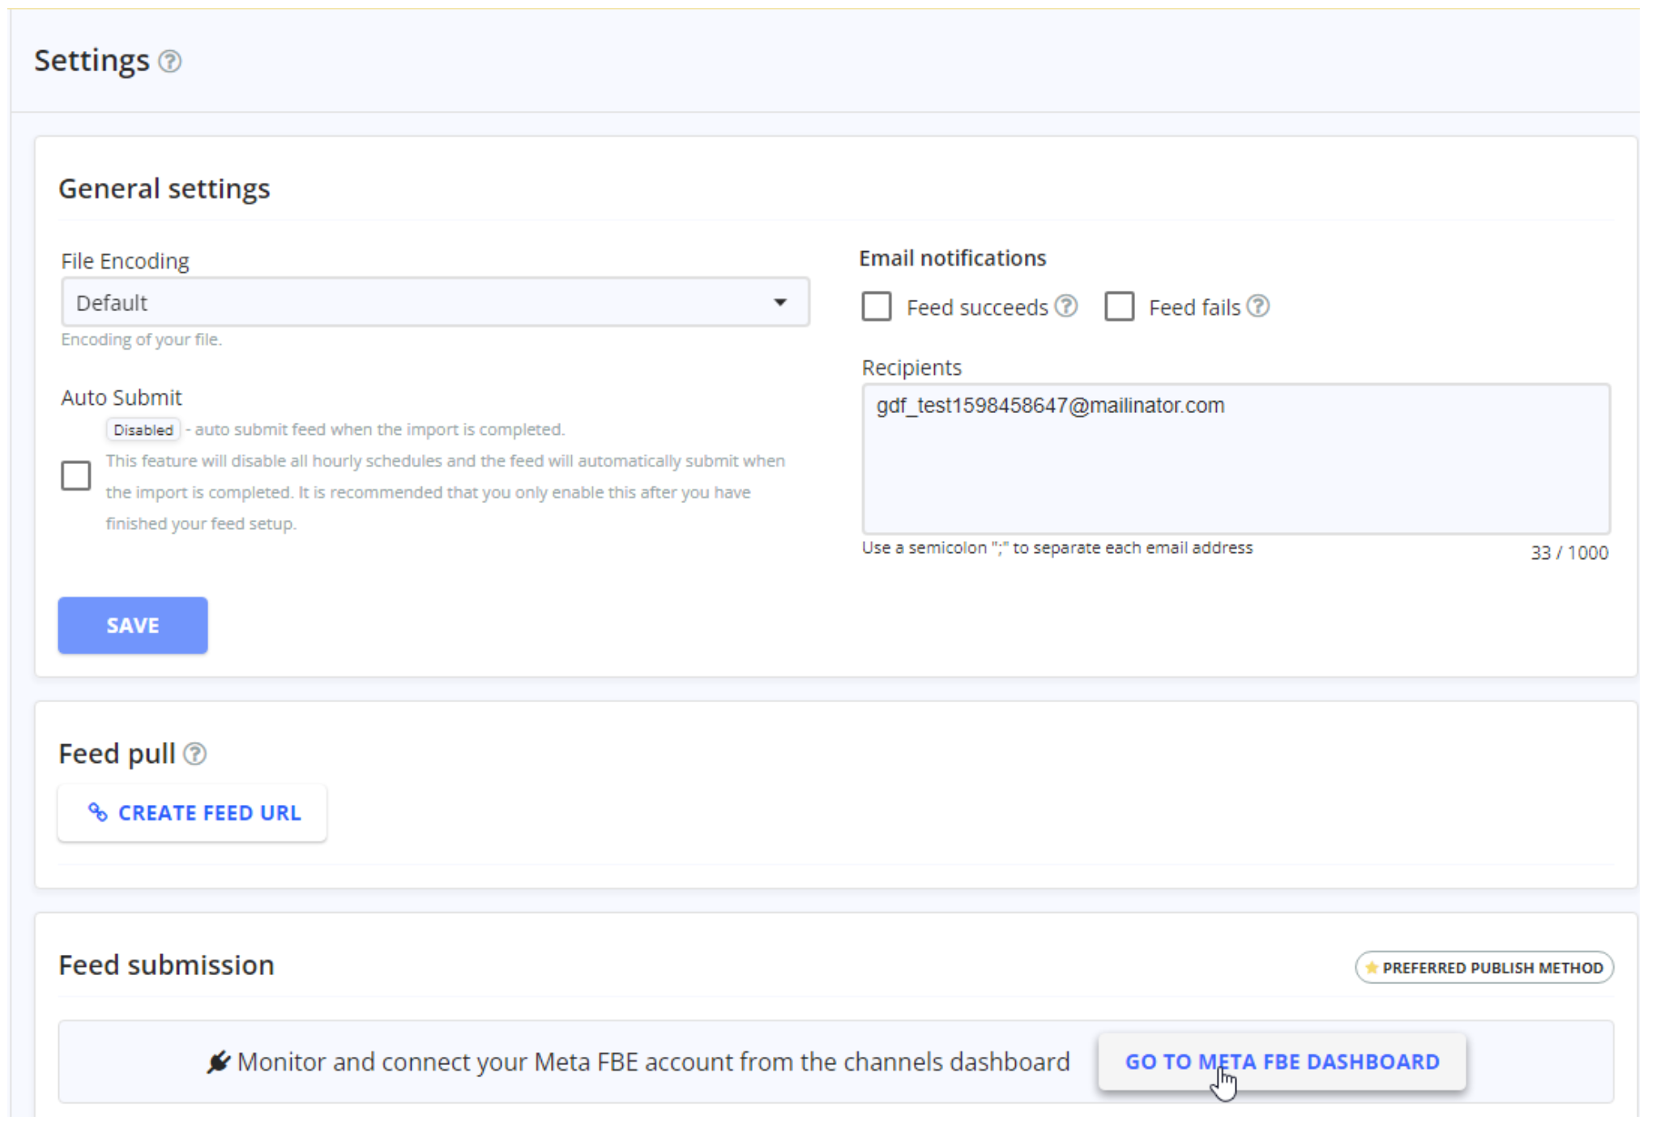Click the File Encoding label
Image resolution: width=1656 pixels, height=1129 pixels.
pyautogui.click(x=126, y=262)
